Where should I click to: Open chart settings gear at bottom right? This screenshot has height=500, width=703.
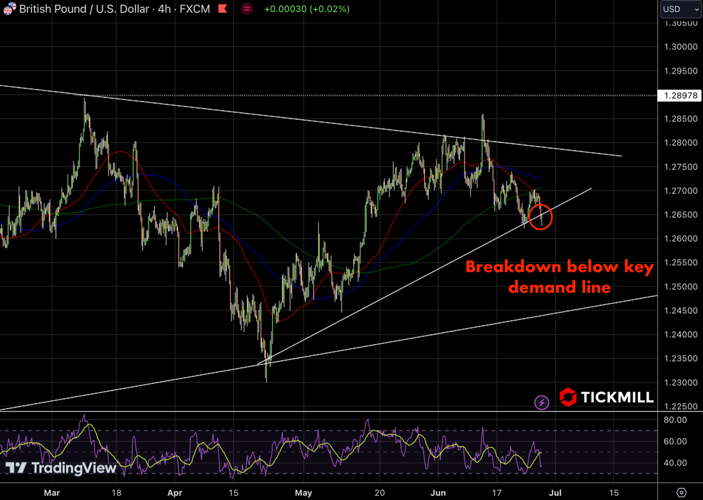[682, 492]
